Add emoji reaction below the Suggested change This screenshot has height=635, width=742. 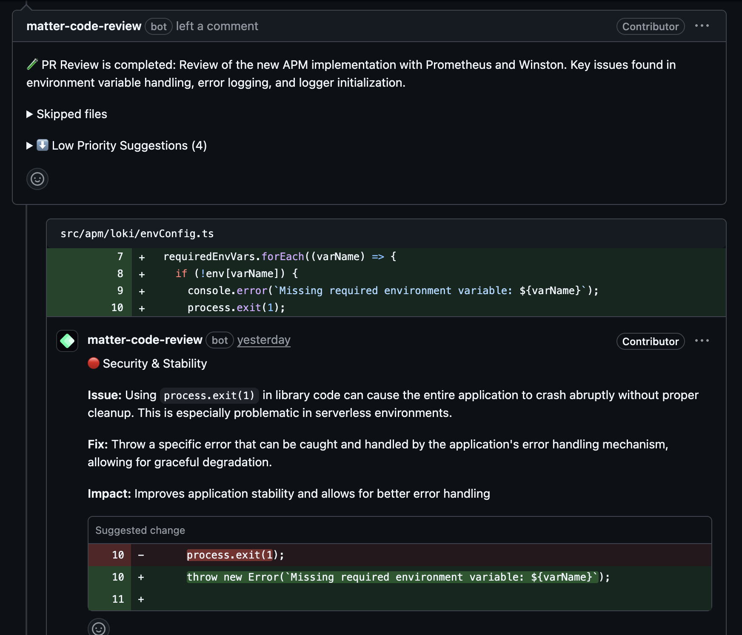pyautogui.click(x=99, y=628)
